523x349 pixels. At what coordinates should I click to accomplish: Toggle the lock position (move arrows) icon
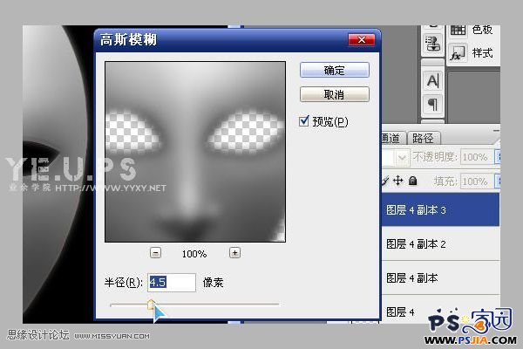397,181
